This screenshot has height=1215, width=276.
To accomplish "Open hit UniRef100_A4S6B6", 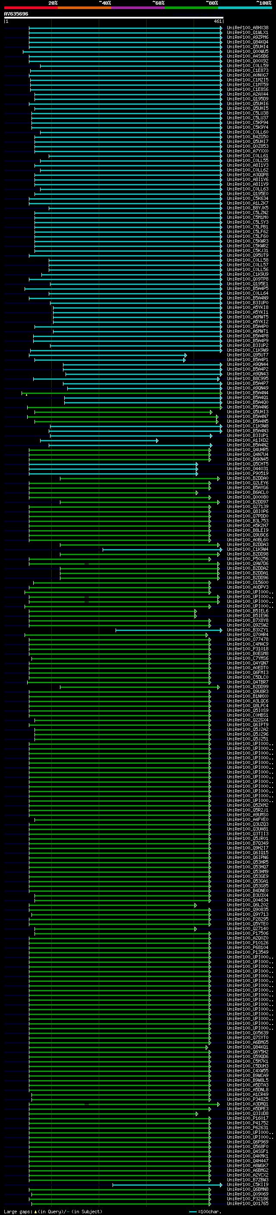I will coord(248,56).
